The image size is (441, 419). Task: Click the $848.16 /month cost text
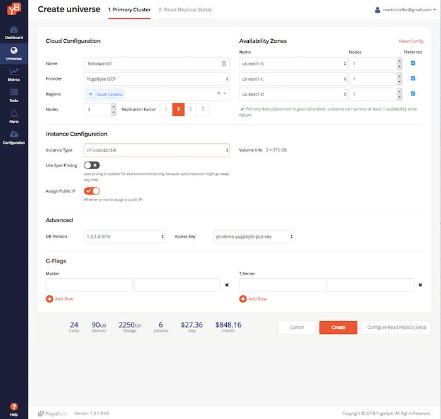tap(228, 327)
